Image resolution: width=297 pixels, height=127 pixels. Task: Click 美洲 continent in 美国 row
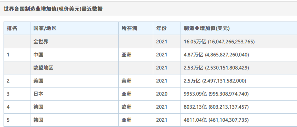pyautogui.click(x=126, y=81)
